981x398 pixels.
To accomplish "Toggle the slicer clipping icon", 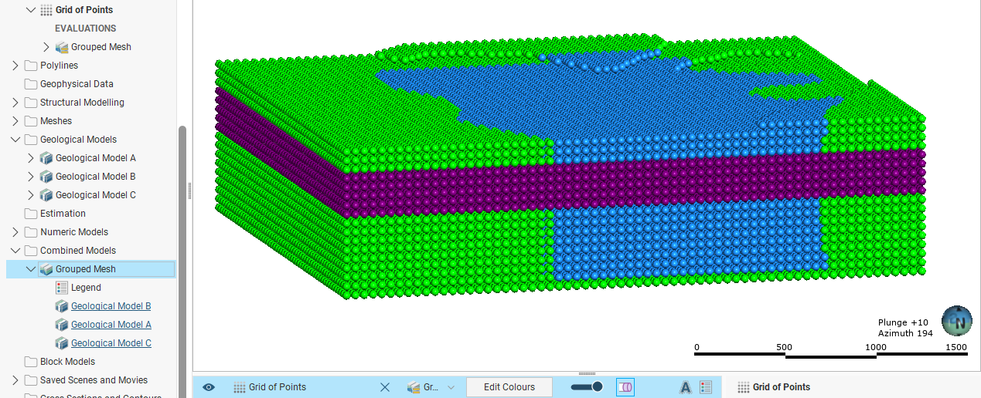I will coord(625,387).
